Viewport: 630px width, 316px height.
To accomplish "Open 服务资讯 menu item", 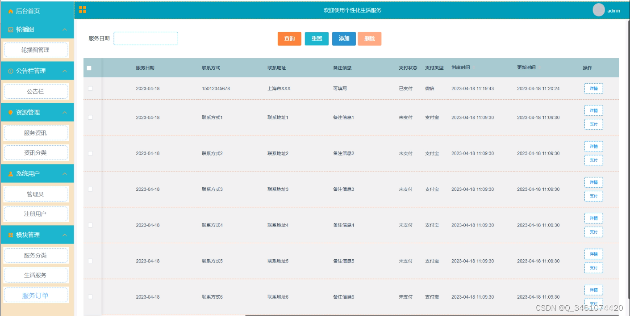I will pos(36,133).
